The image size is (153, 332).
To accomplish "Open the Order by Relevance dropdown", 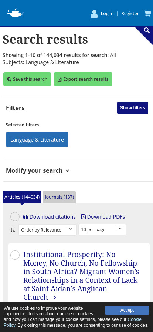I will click(x=48, y=230).
